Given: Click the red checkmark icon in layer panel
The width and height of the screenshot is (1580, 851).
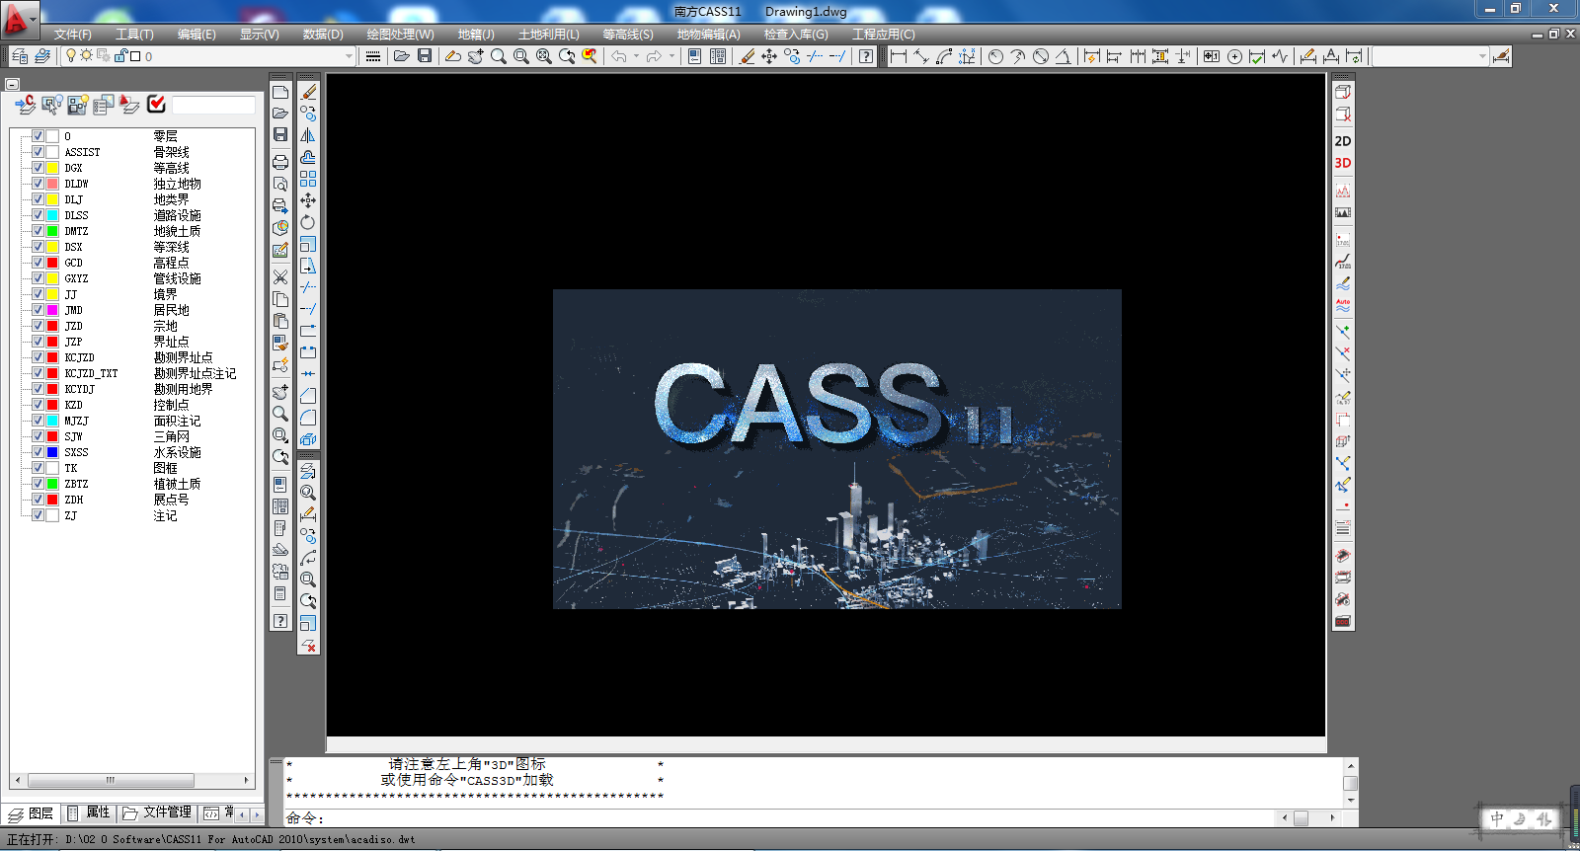Looking at the screenshot, I should click(x=156, y=104).
